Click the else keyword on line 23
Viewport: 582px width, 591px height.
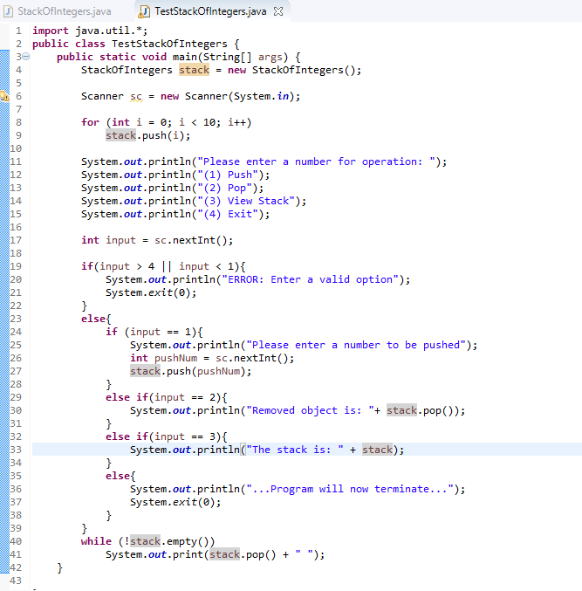pos(93,319)
